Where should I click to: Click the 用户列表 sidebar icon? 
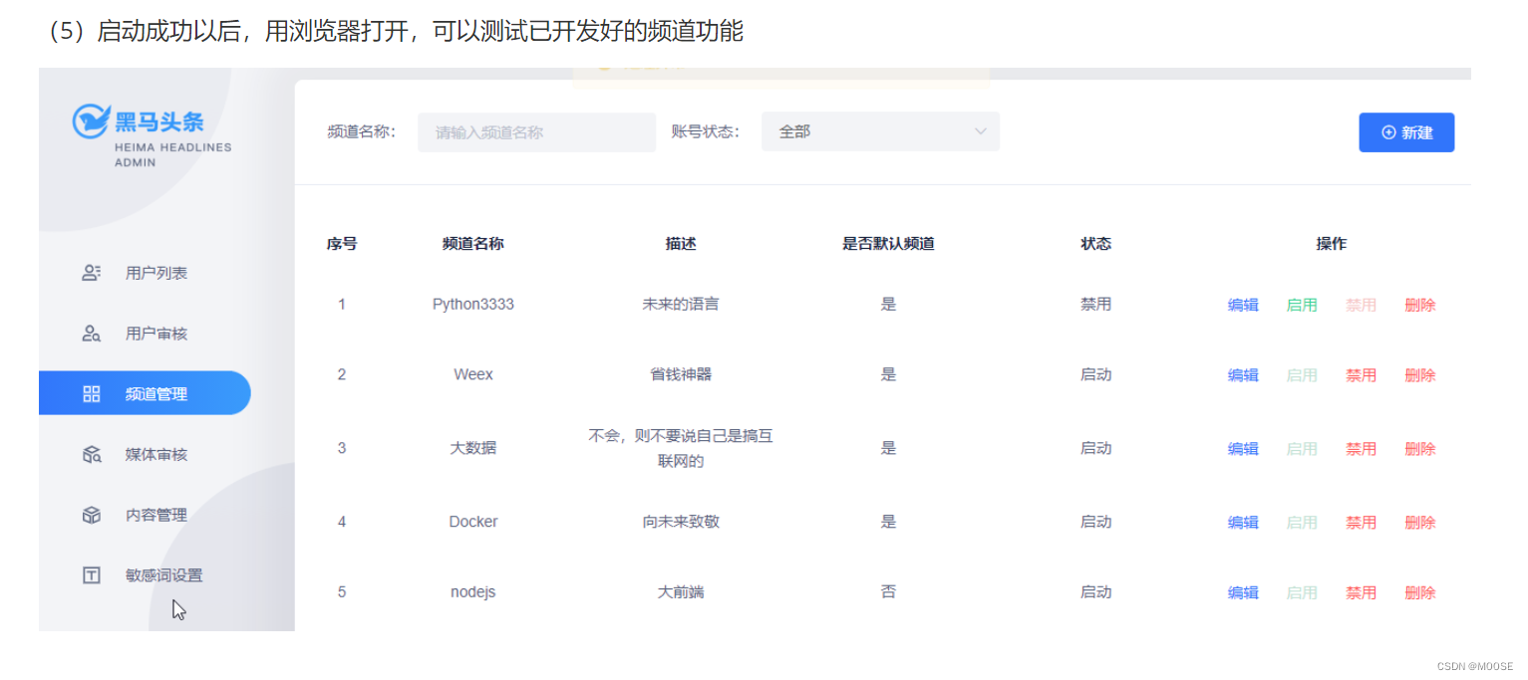tap(91, 273)
